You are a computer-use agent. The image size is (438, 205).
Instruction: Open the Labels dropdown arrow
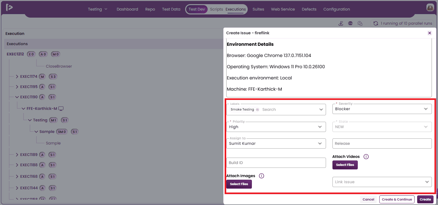coord(321,110)
